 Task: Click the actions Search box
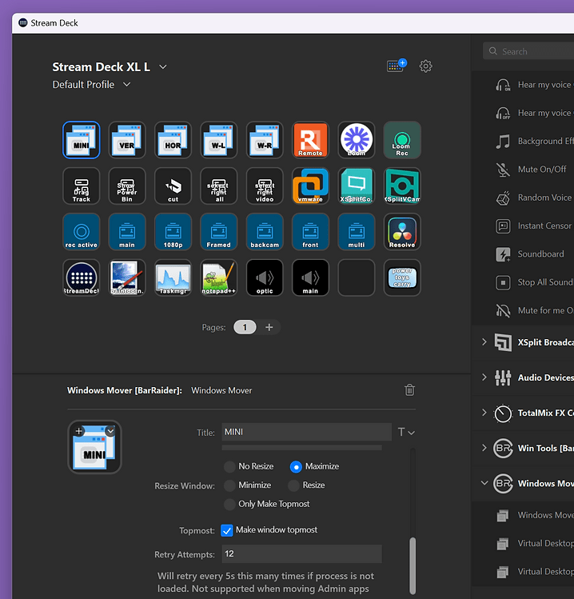529,51
